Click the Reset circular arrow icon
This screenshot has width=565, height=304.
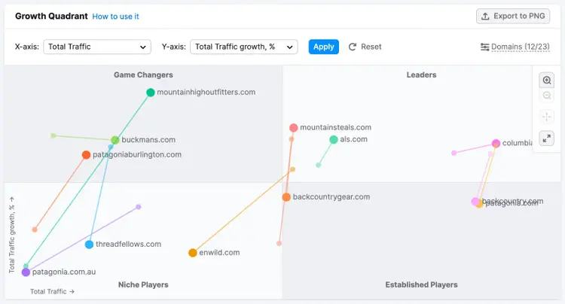[353, 47]
